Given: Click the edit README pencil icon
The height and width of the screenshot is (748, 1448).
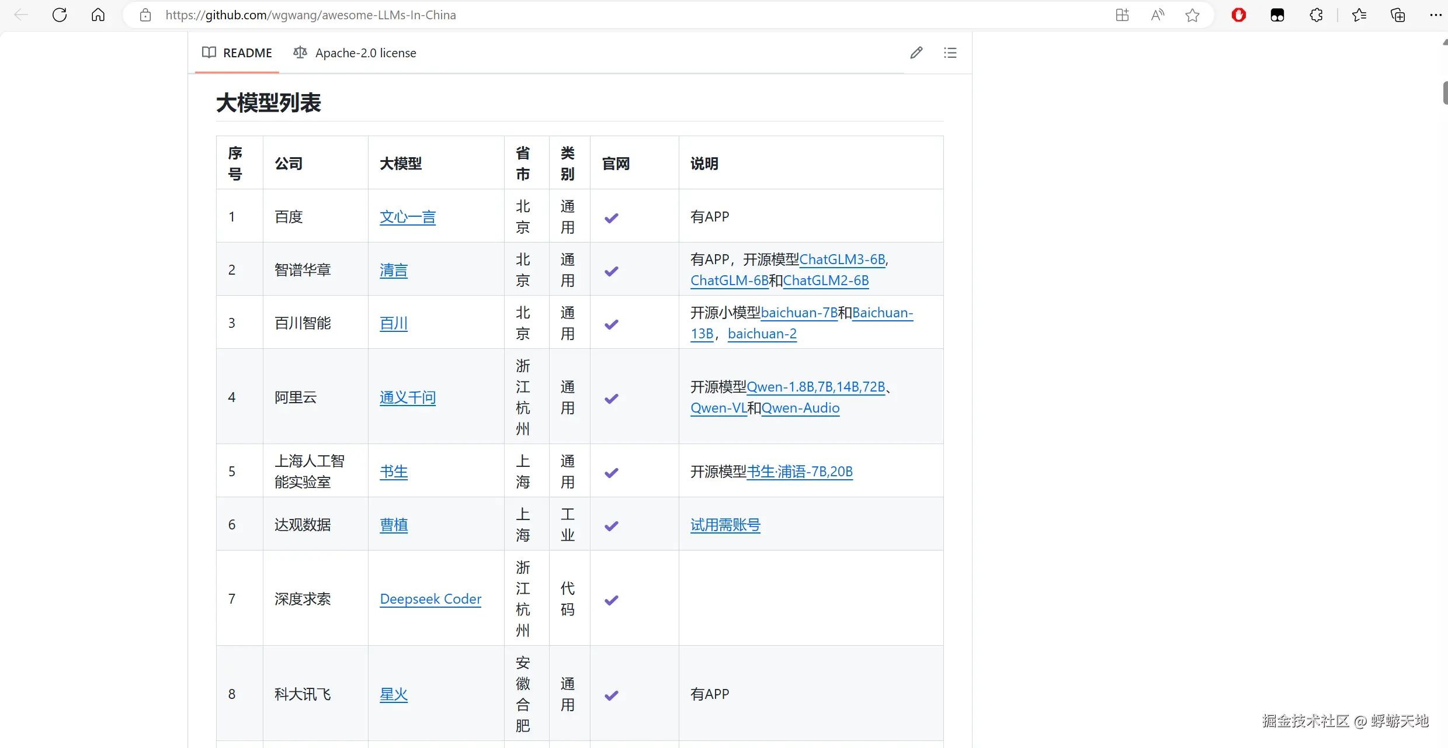Looking at the screenshot, I should (x=916, y=53).
